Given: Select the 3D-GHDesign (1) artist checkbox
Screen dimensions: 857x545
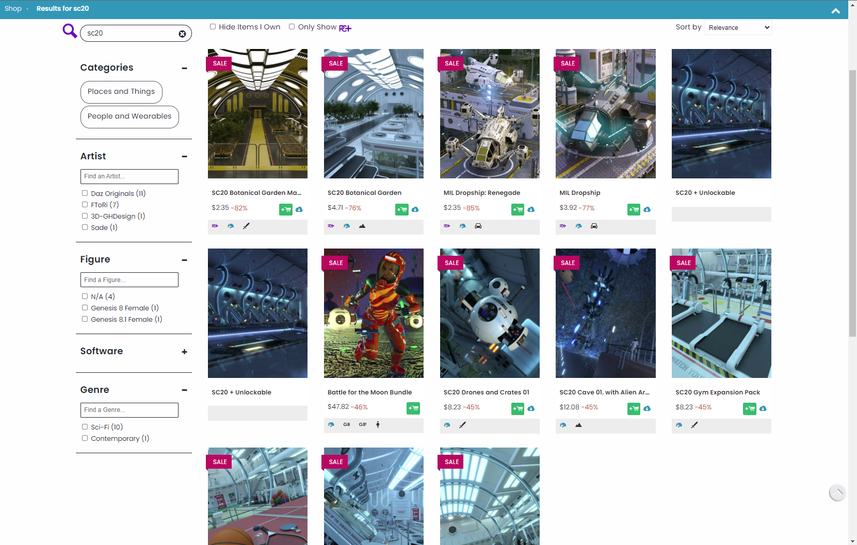Looking at the screenshot, I should [85, 216].
